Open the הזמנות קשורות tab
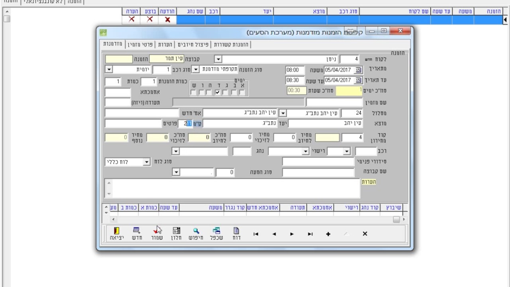Screen dimensions: 510x287 coord(231,45)
